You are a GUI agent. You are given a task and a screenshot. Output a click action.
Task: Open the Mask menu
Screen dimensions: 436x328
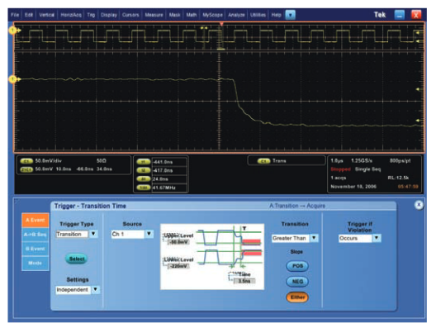pos(174,15)
